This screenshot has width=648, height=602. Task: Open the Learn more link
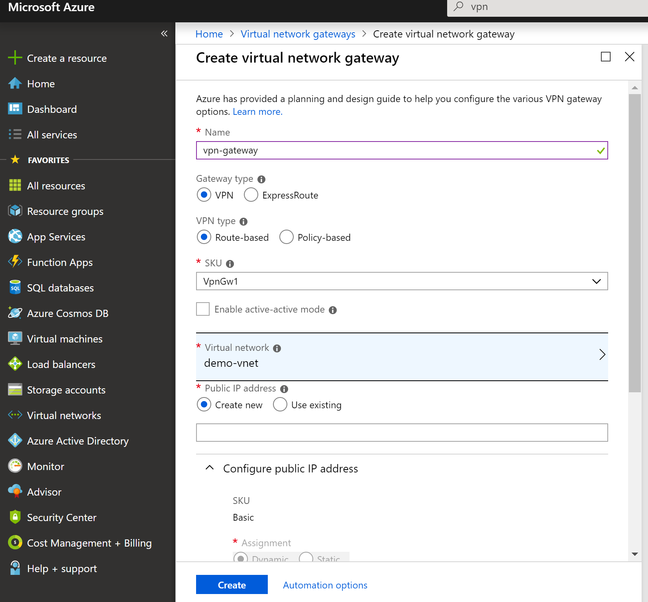point(257,112)
